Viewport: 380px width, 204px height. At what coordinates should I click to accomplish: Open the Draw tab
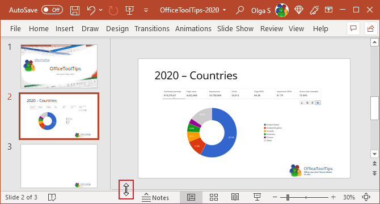point(90,28)
